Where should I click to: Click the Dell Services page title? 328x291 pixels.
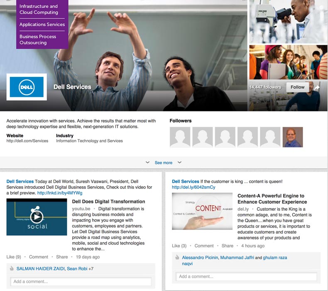[x=72, y=87]
